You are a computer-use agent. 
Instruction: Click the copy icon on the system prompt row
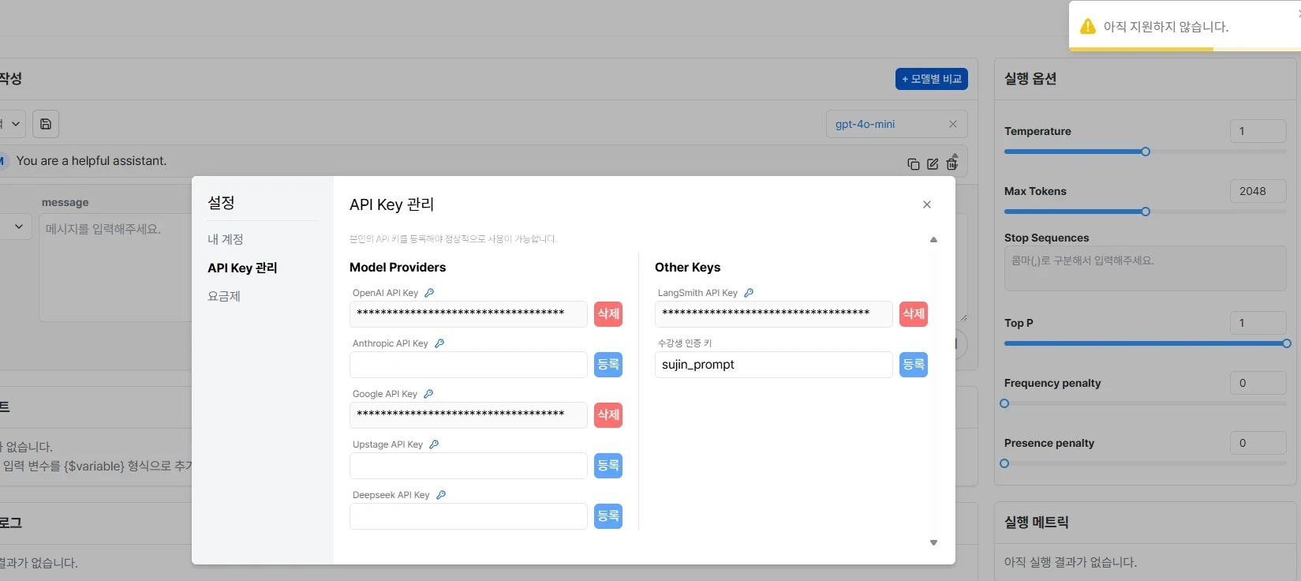tap(913, 164)
